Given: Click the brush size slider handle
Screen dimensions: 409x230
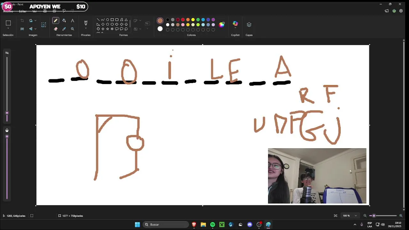Looking at the screenshot, I should click(x=7, y=113).
